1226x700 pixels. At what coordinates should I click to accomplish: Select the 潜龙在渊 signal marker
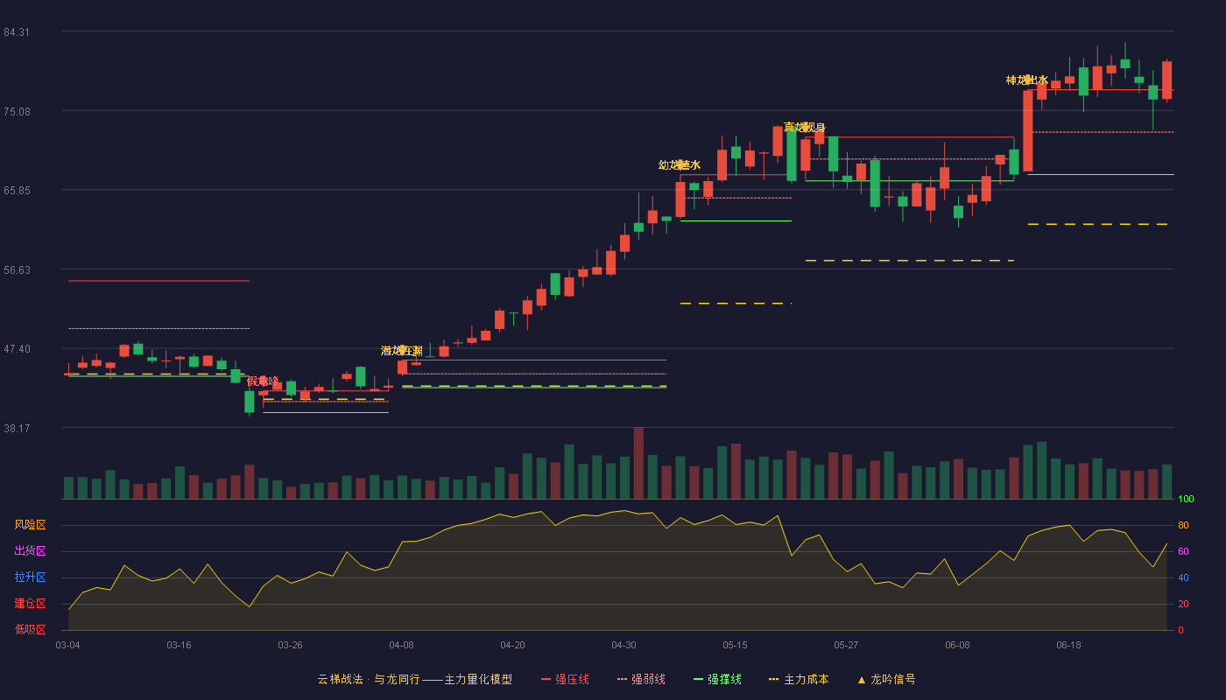401,351
